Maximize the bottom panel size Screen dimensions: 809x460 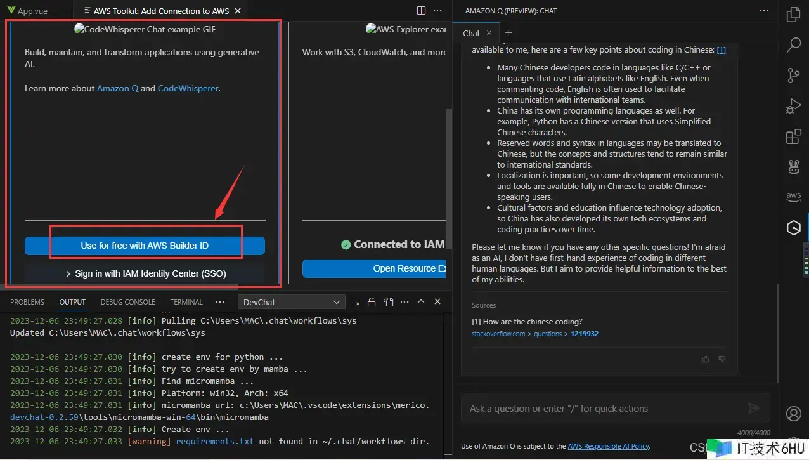(x=421, y=302)
